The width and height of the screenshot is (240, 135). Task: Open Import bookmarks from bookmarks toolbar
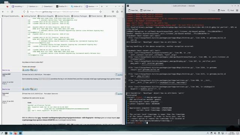(x=11, y=16)
